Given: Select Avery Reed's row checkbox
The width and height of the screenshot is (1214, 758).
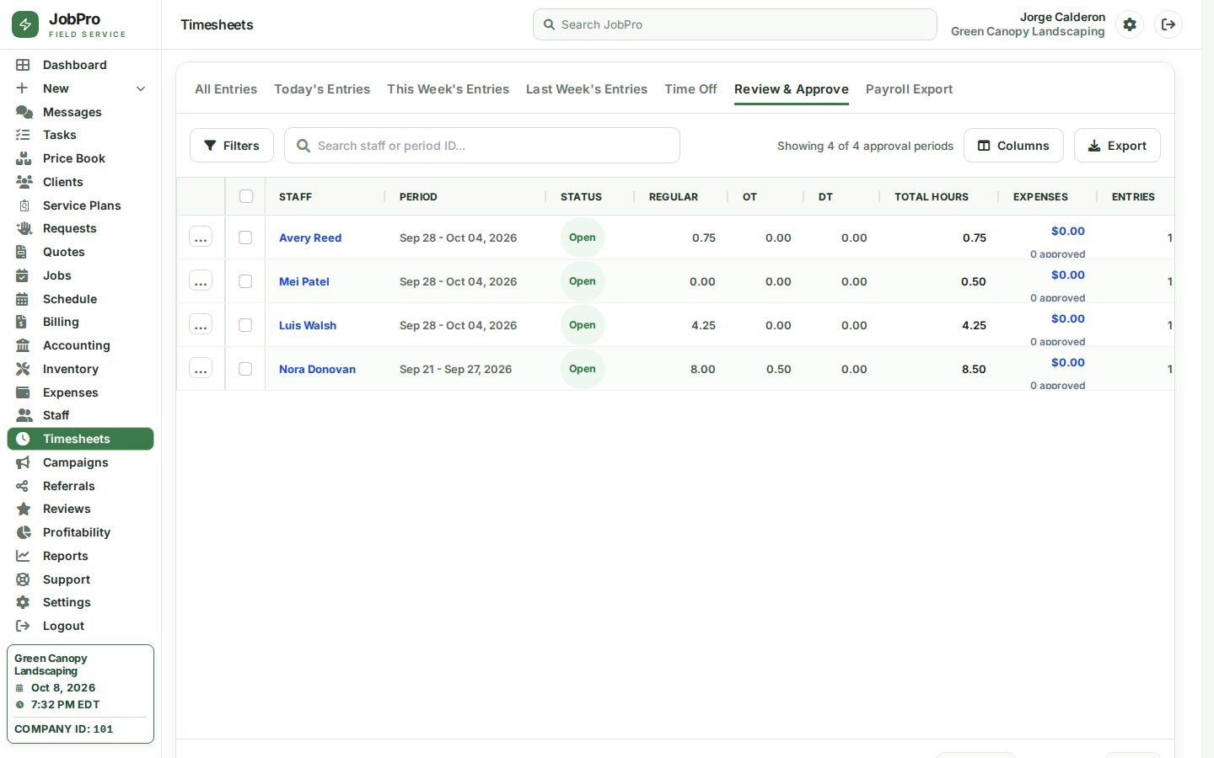Looking at the screenshot, I should pyautogui.click(x=245, y=238).
